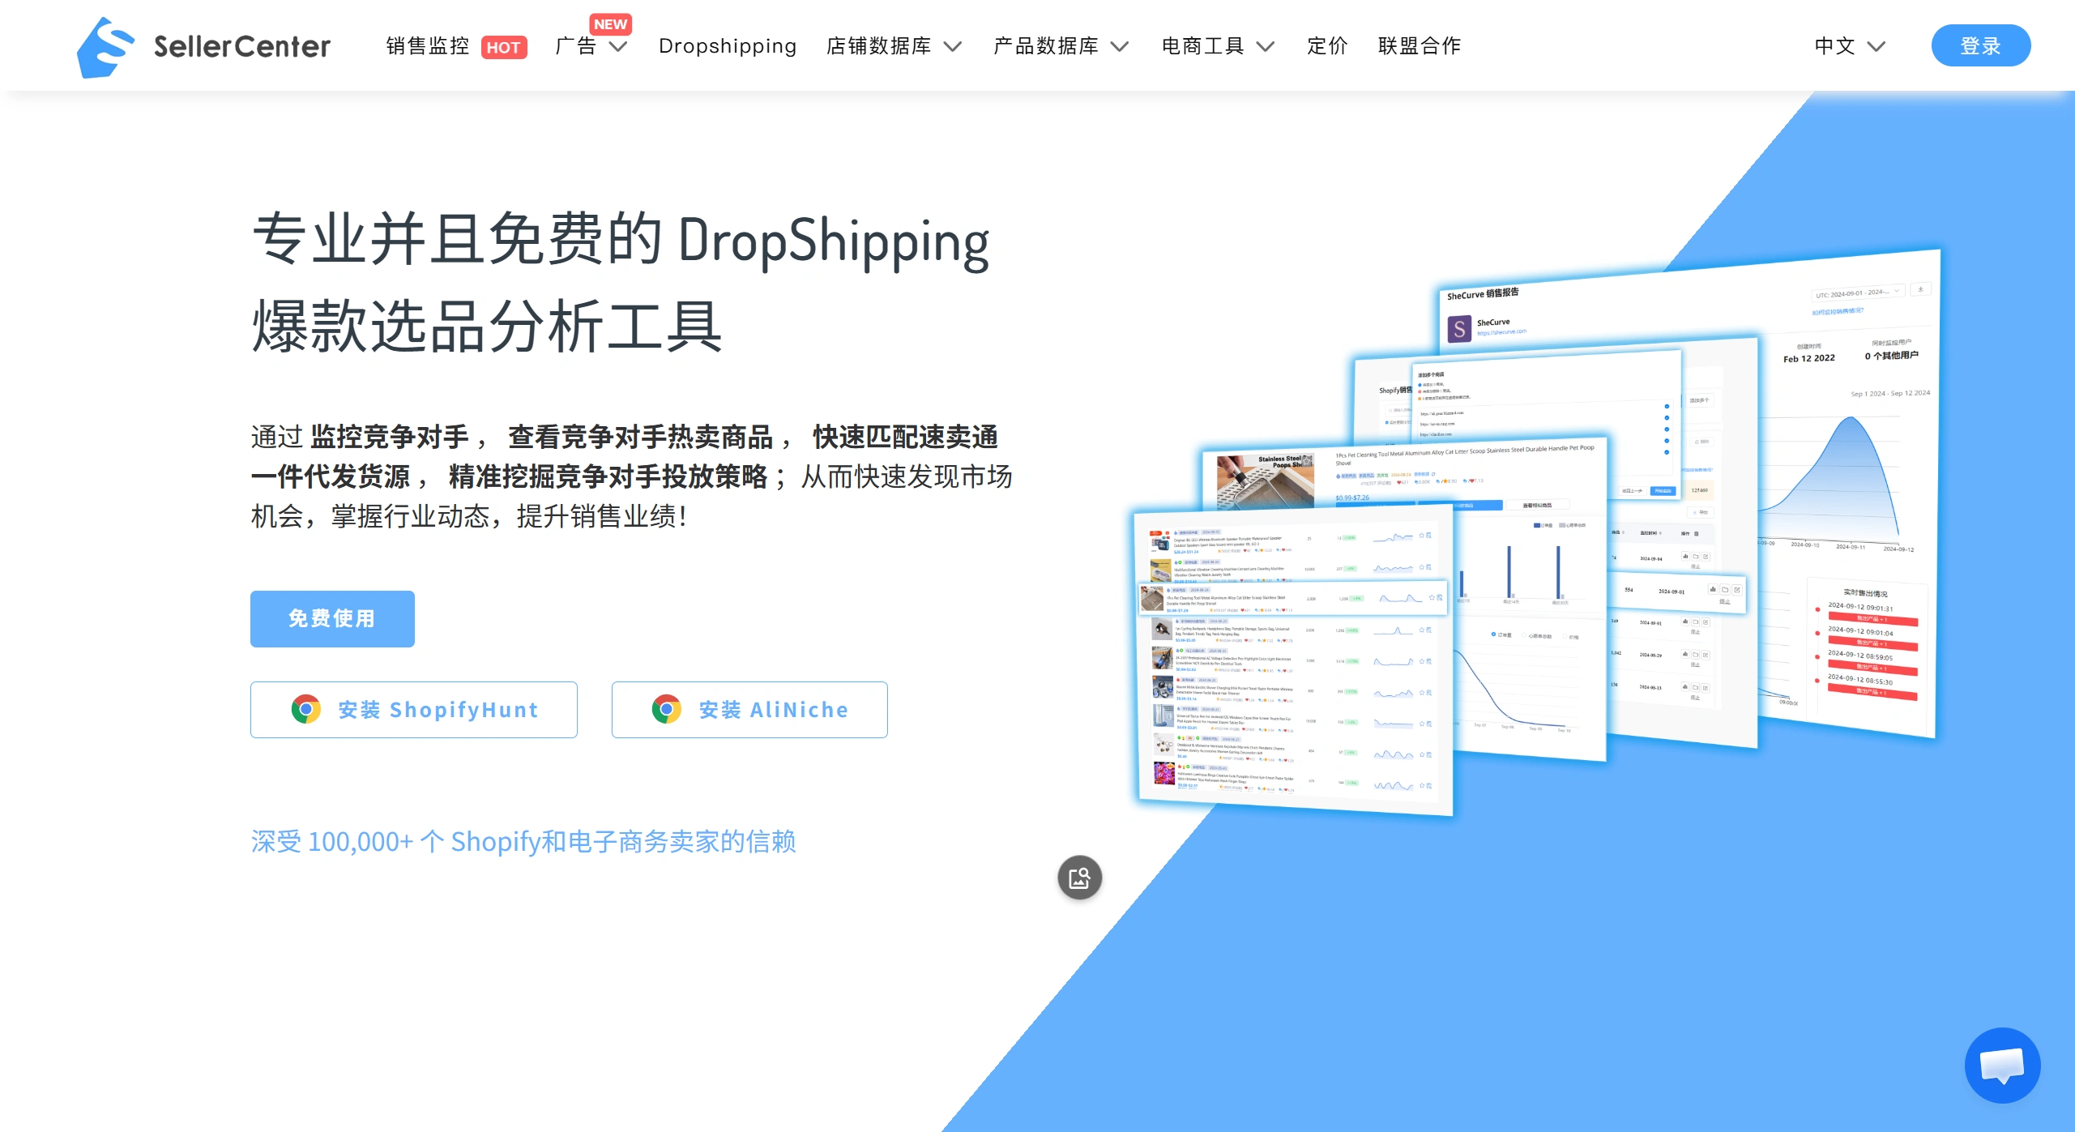
Task: Open the 产品数据库 menu
Action: coord(1046,46)
